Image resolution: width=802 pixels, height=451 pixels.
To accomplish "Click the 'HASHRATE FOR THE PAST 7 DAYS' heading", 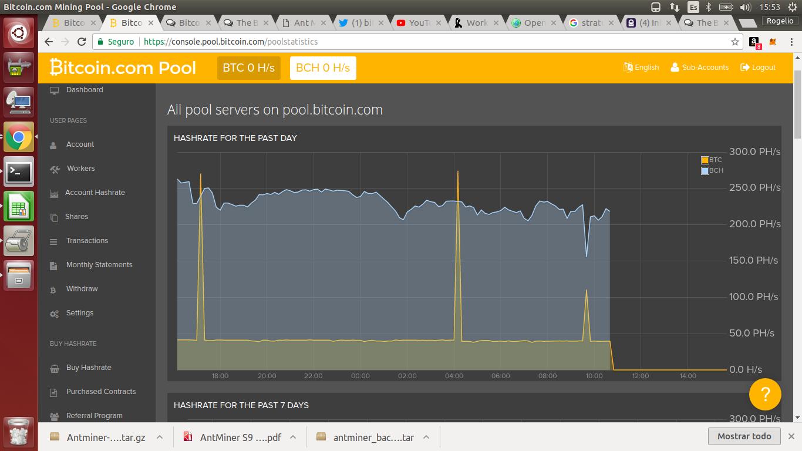I will point(241,405).
